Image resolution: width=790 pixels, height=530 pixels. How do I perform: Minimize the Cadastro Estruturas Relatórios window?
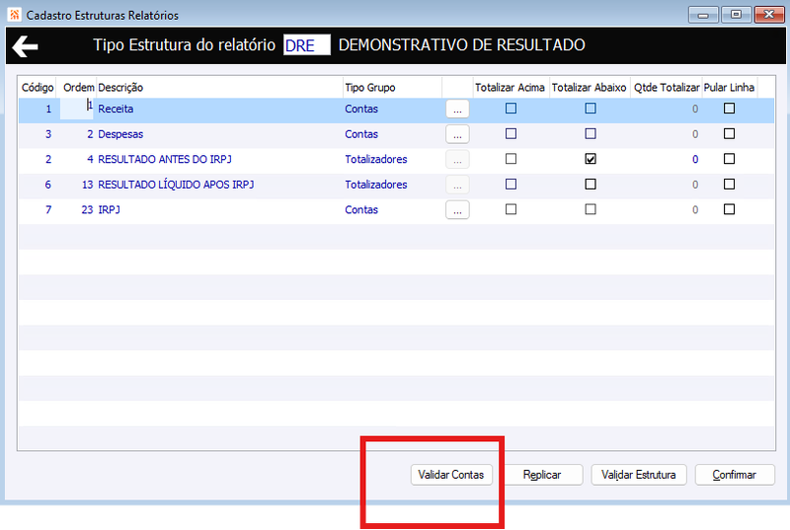tap(703, 15)
